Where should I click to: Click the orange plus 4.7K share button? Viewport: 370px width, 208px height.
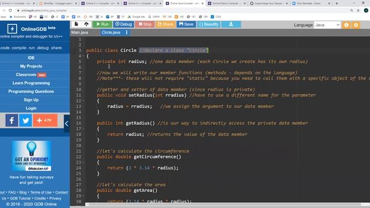pos(45,120)
